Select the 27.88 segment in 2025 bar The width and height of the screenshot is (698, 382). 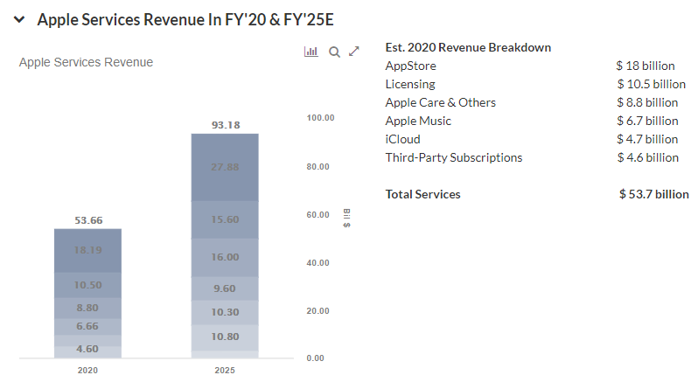[x=225, y=167]
